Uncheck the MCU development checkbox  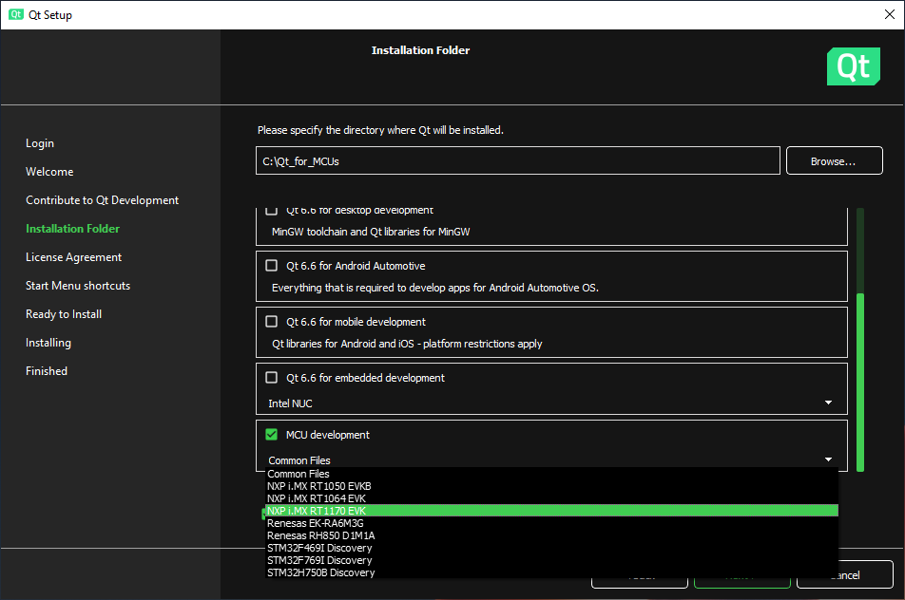tap(272, 435)
